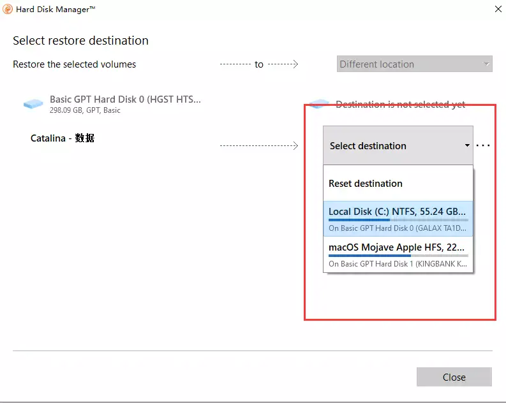Click the Close button
This screenshot has width=506, height=403.
pyautogui.click(x=454, y=377)
